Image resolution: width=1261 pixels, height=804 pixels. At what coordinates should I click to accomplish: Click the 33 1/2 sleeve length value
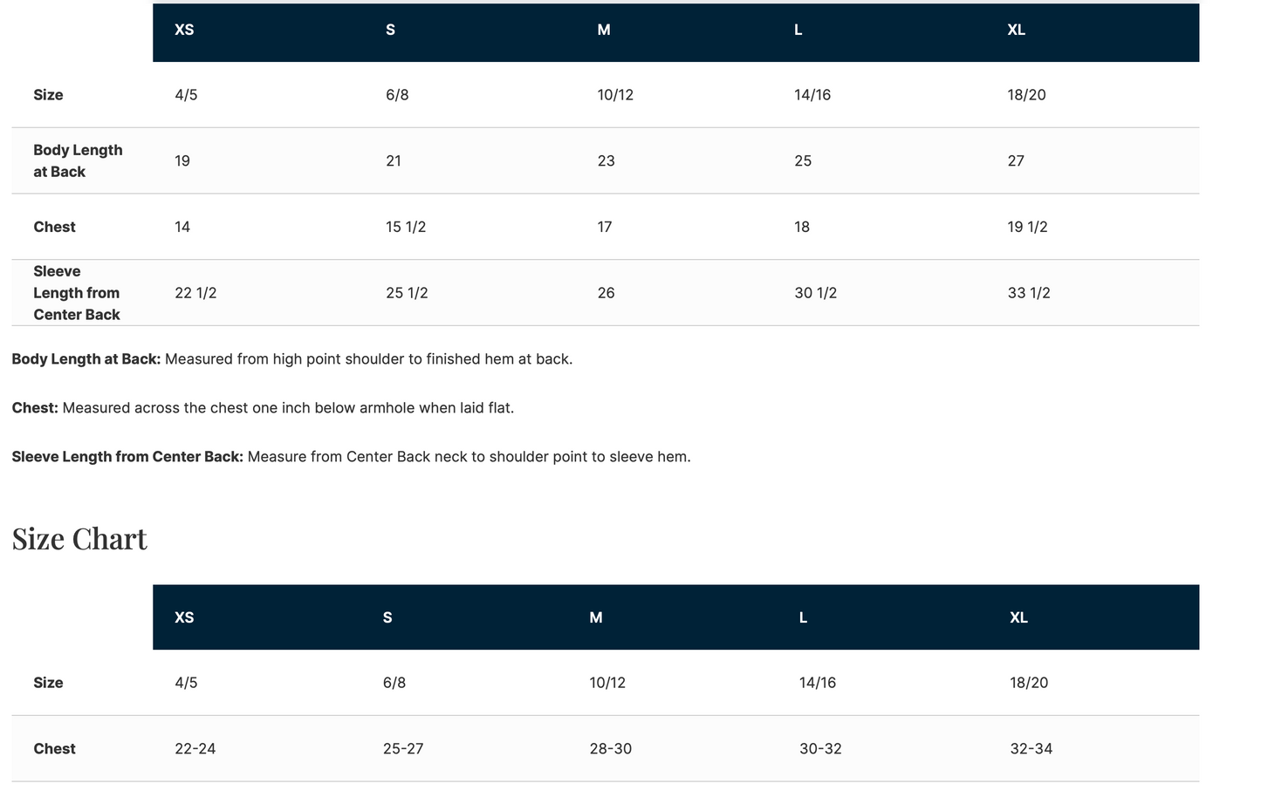click(1029, 293)
